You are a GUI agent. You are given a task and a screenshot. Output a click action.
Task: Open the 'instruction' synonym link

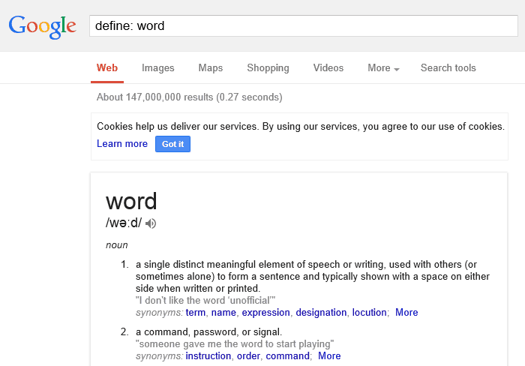(x=208, y=356)
